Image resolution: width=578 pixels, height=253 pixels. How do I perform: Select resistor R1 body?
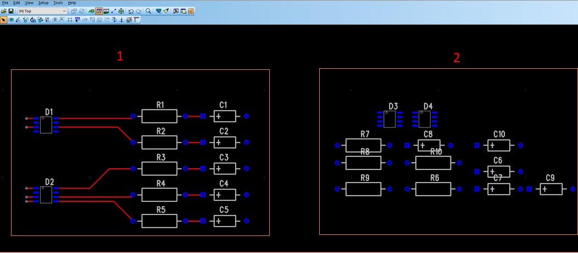click(x=159, y=116)
